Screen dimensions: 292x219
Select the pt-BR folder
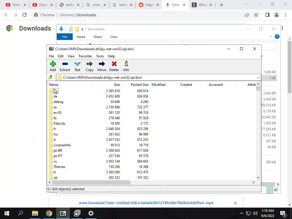click(x=58, y=151)
